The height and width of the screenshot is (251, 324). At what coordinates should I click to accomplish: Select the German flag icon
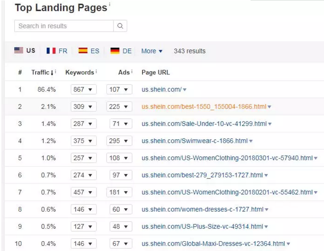point(115,51)
